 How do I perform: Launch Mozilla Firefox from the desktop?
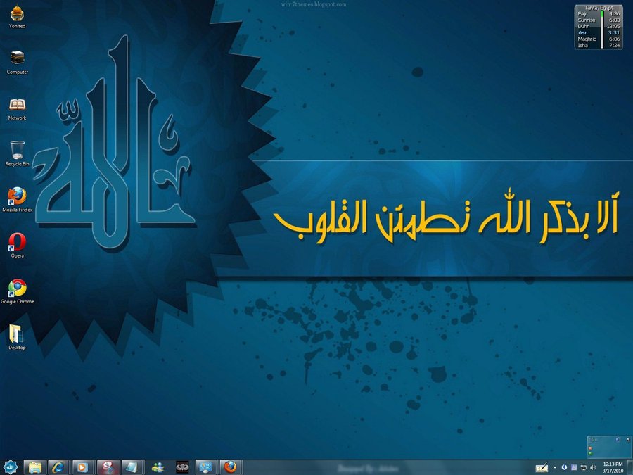click(x=17, y=197)
